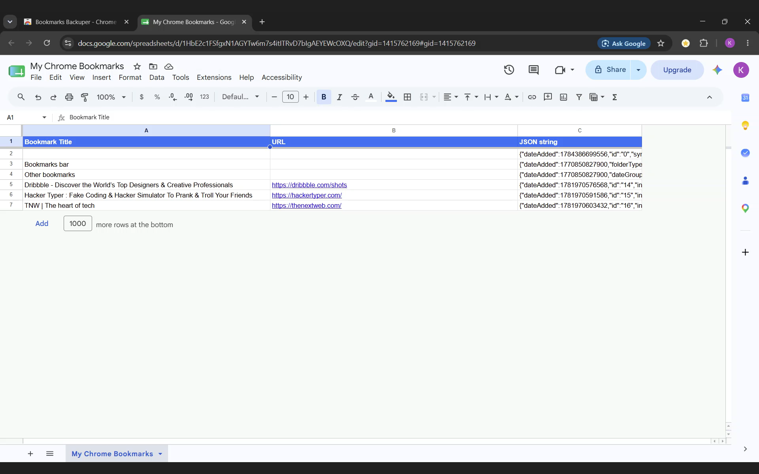Print the spreadsheet

tap(69, 97)
